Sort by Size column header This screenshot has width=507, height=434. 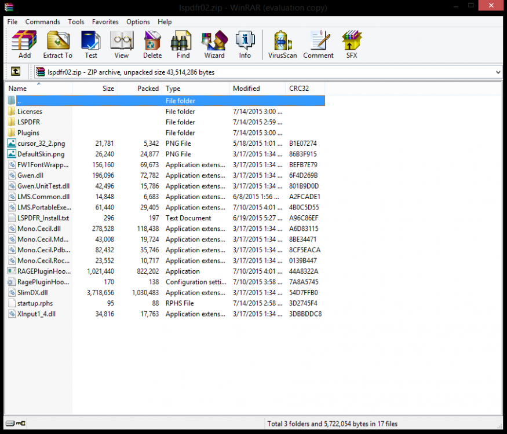click(94, 89)
